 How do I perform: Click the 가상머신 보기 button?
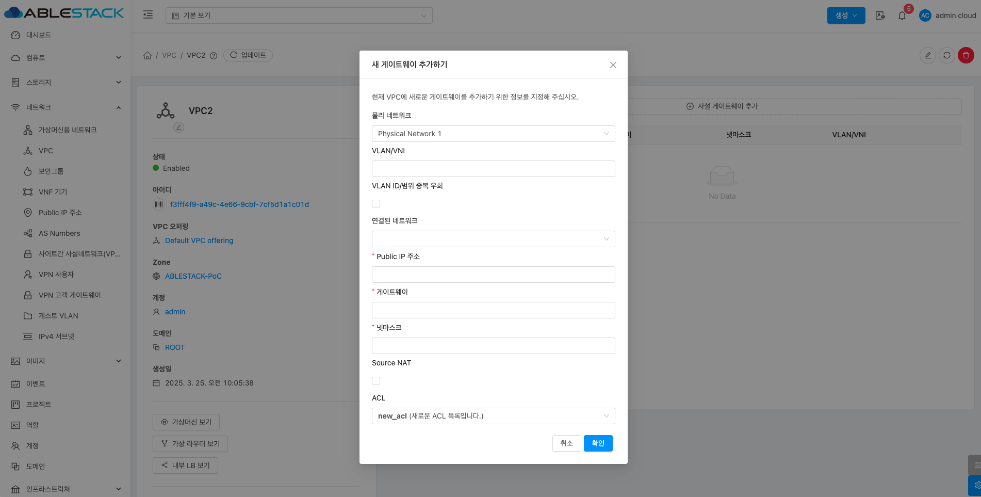click(186, 422)
